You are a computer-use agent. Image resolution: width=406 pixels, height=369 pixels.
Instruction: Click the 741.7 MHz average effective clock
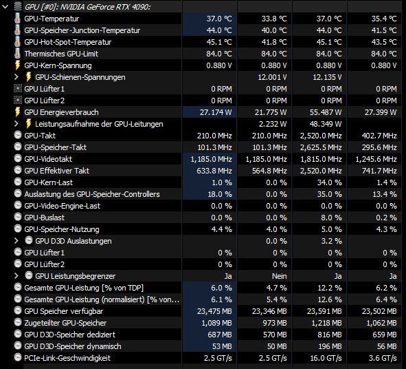point(379,171)
